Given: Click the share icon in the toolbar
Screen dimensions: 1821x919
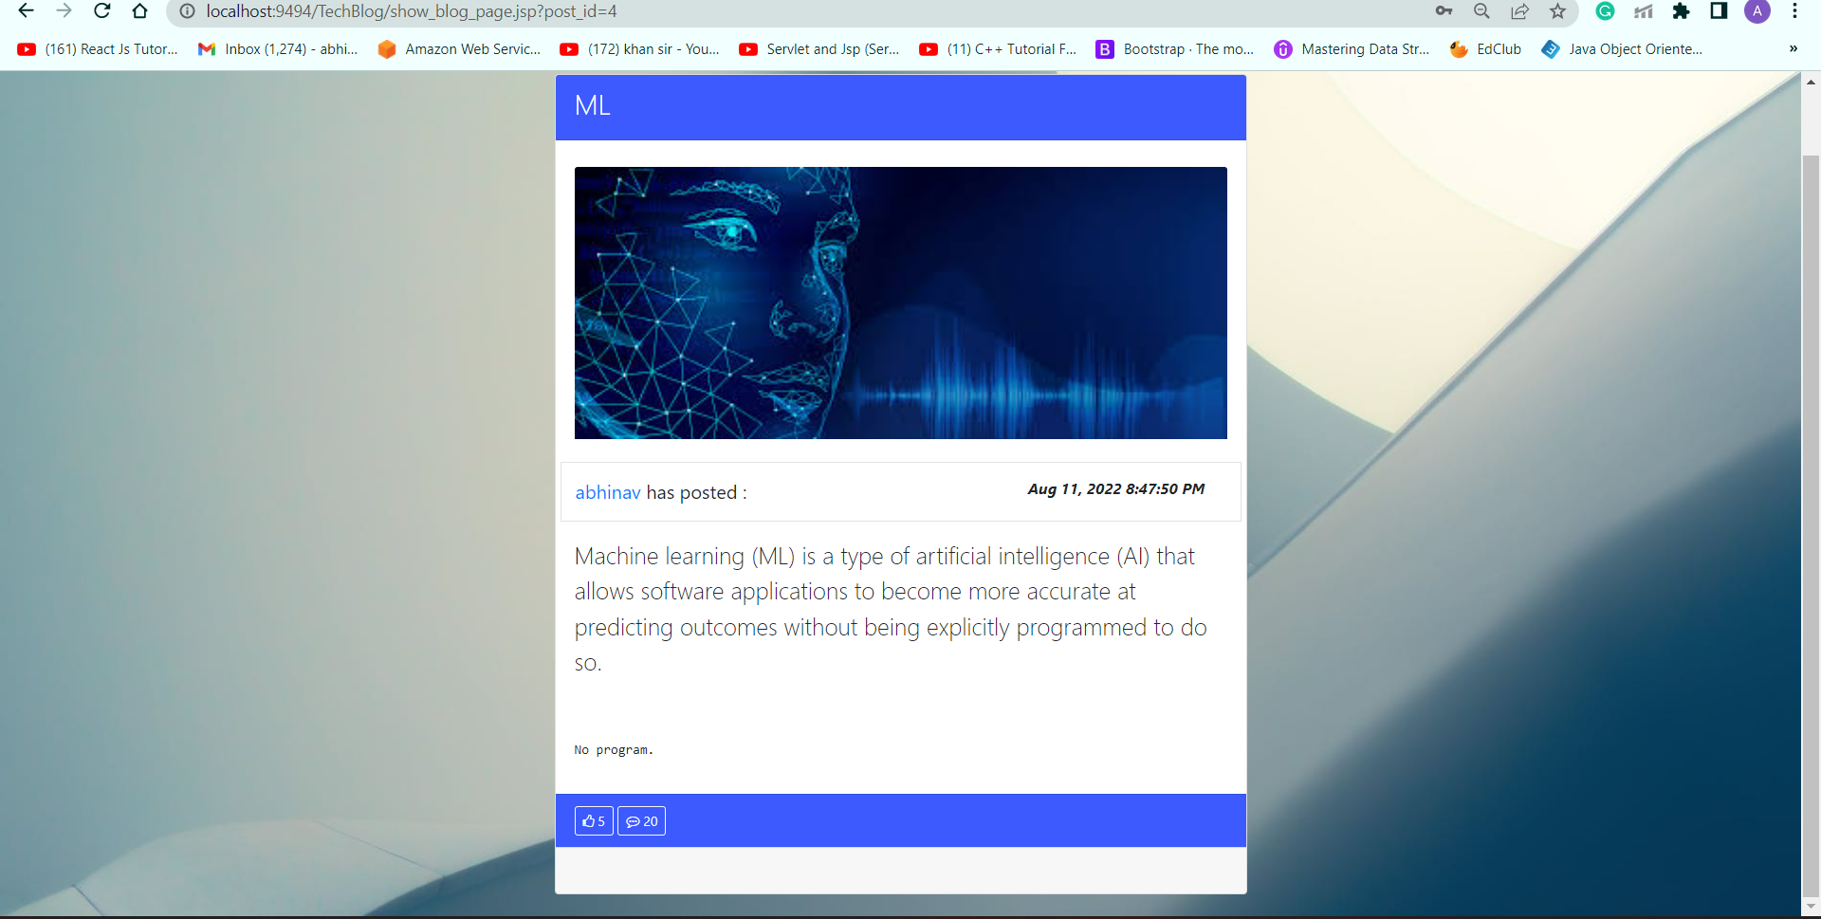Looking at the screenshot, I should coord(1521,12).
